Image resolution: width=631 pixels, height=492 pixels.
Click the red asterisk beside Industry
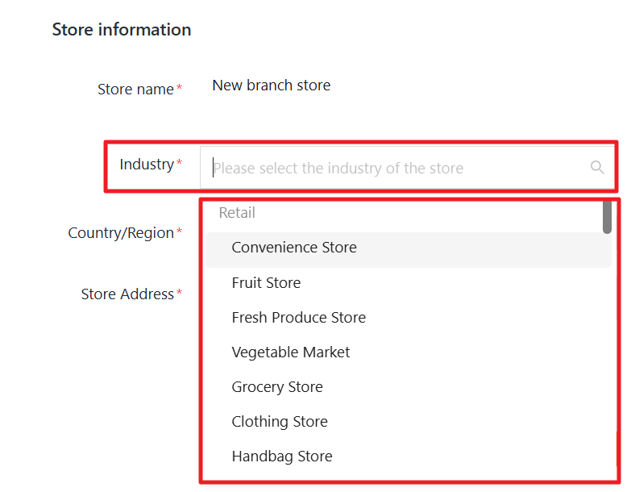[179, 165]
